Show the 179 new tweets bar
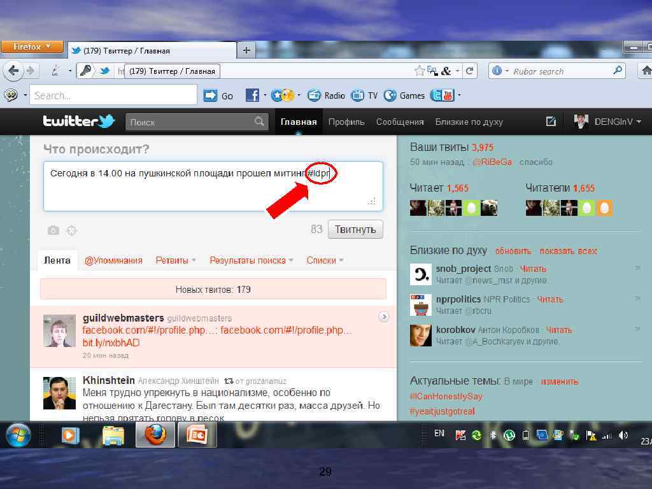 [213, 289]
